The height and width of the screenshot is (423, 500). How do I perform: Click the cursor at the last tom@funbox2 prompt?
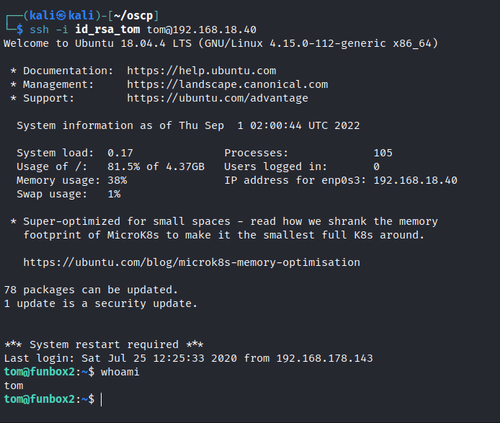(x=102, y=399)
